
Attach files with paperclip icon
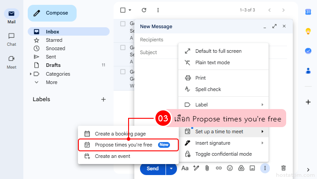click(207, 168)
